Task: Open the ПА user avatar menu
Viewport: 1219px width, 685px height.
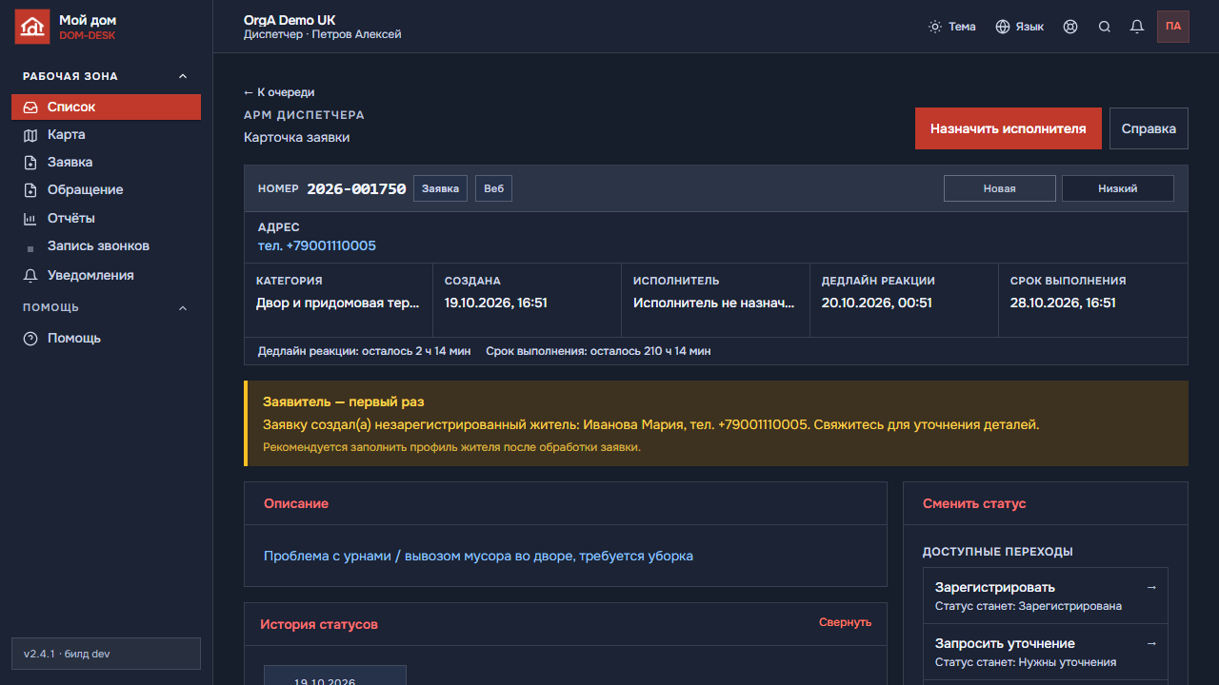Action: point(1173,27)
